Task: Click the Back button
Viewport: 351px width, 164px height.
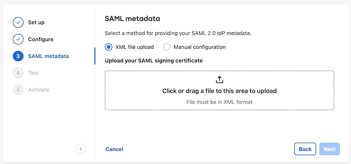Action: 305,149
